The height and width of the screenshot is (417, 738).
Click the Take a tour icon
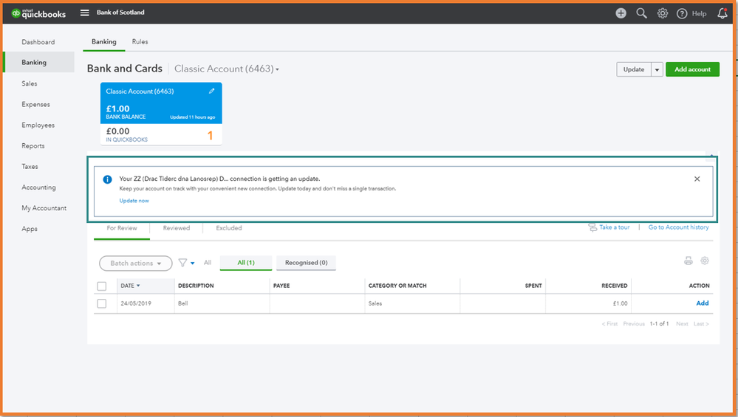coord(592,227)
